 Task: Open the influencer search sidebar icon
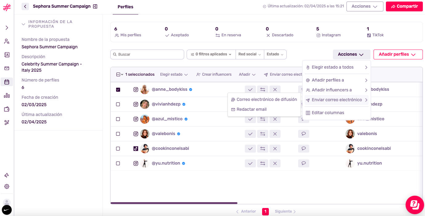(x=7, y=41)
